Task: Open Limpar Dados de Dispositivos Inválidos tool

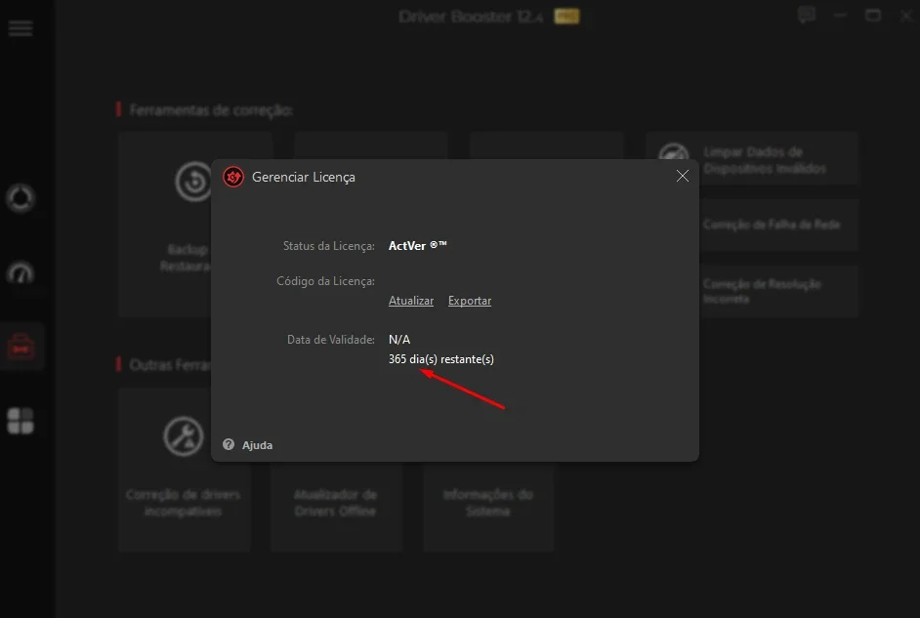Action: pos(752,159)
